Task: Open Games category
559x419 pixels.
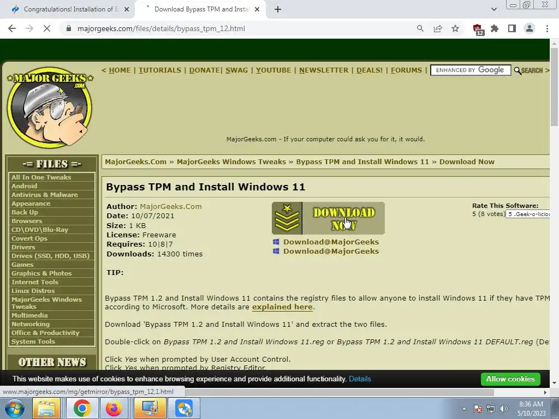Action: coord(22,265)
